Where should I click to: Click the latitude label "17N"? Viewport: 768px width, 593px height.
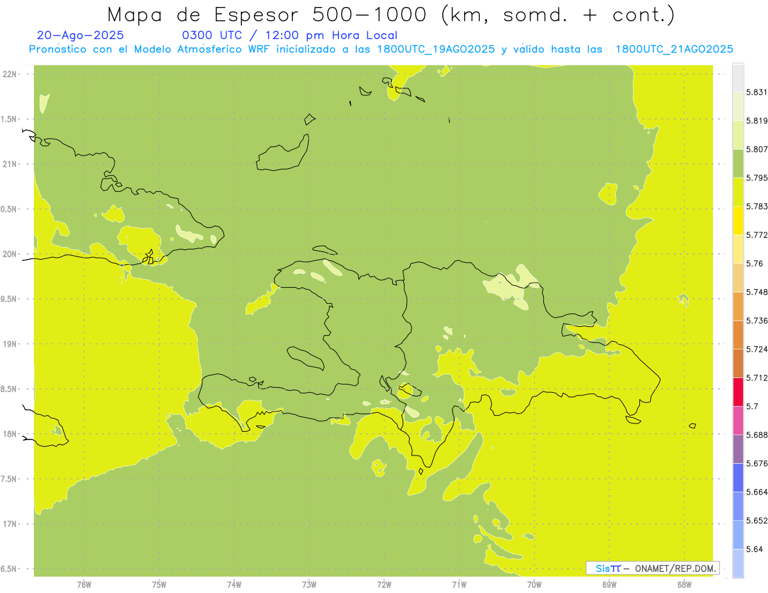pyautogui.click(x=10, y=524)
